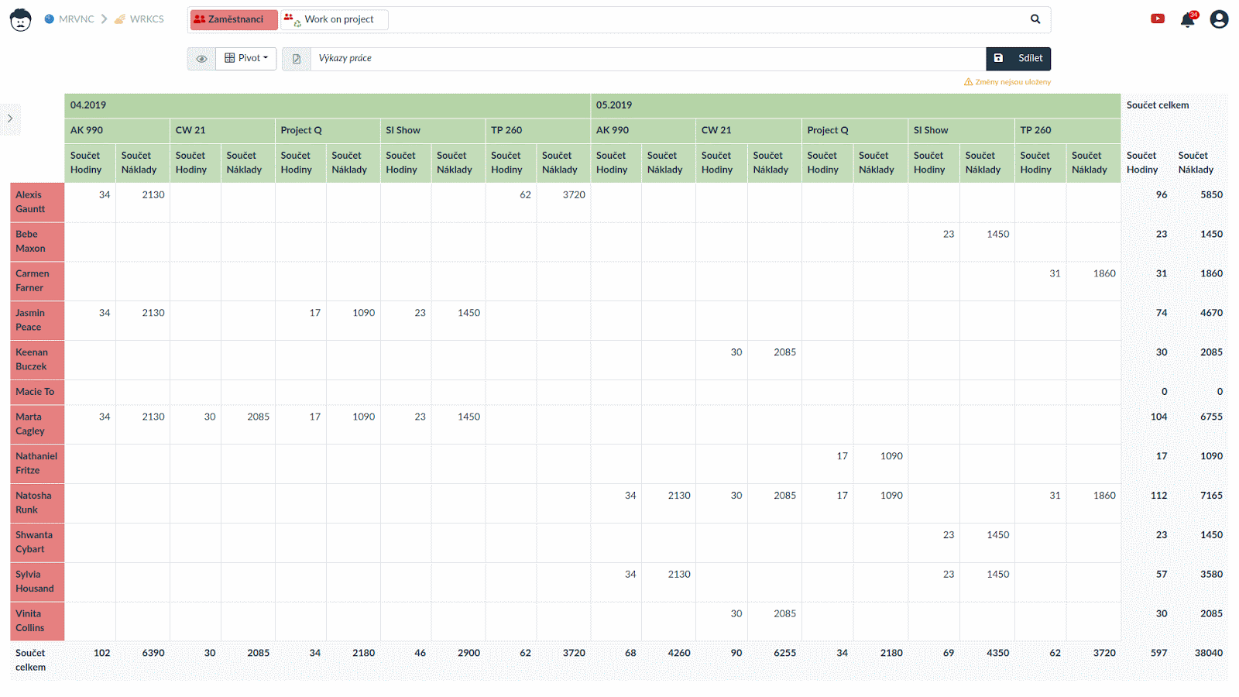Select the Alexis Gauntt row header
Image resolution: width=1239 pixels, height=697 pixels.
click(37, 202)
